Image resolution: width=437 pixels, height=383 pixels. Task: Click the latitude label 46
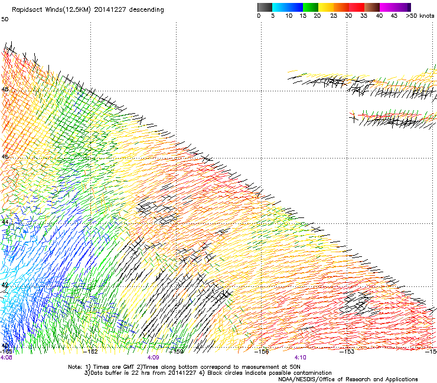pos(5,157)
